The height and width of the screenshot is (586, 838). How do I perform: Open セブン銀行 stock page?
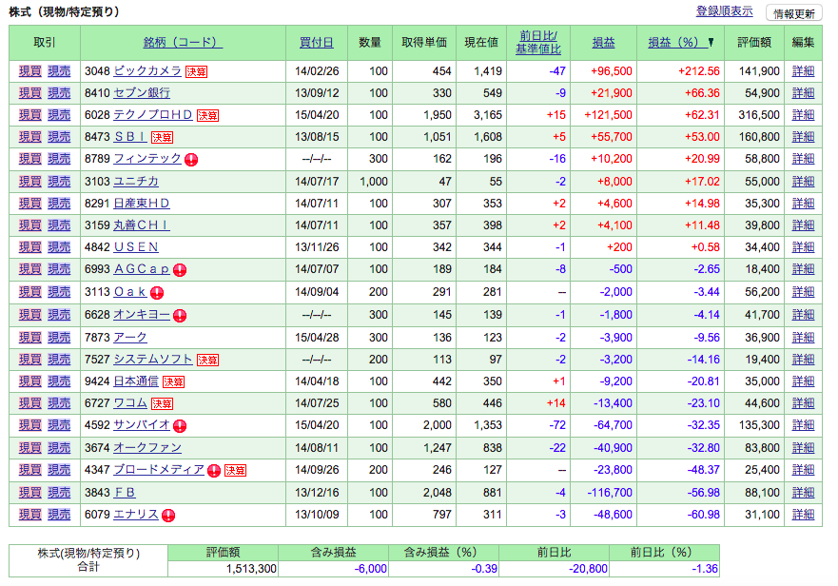click(142, 93)
